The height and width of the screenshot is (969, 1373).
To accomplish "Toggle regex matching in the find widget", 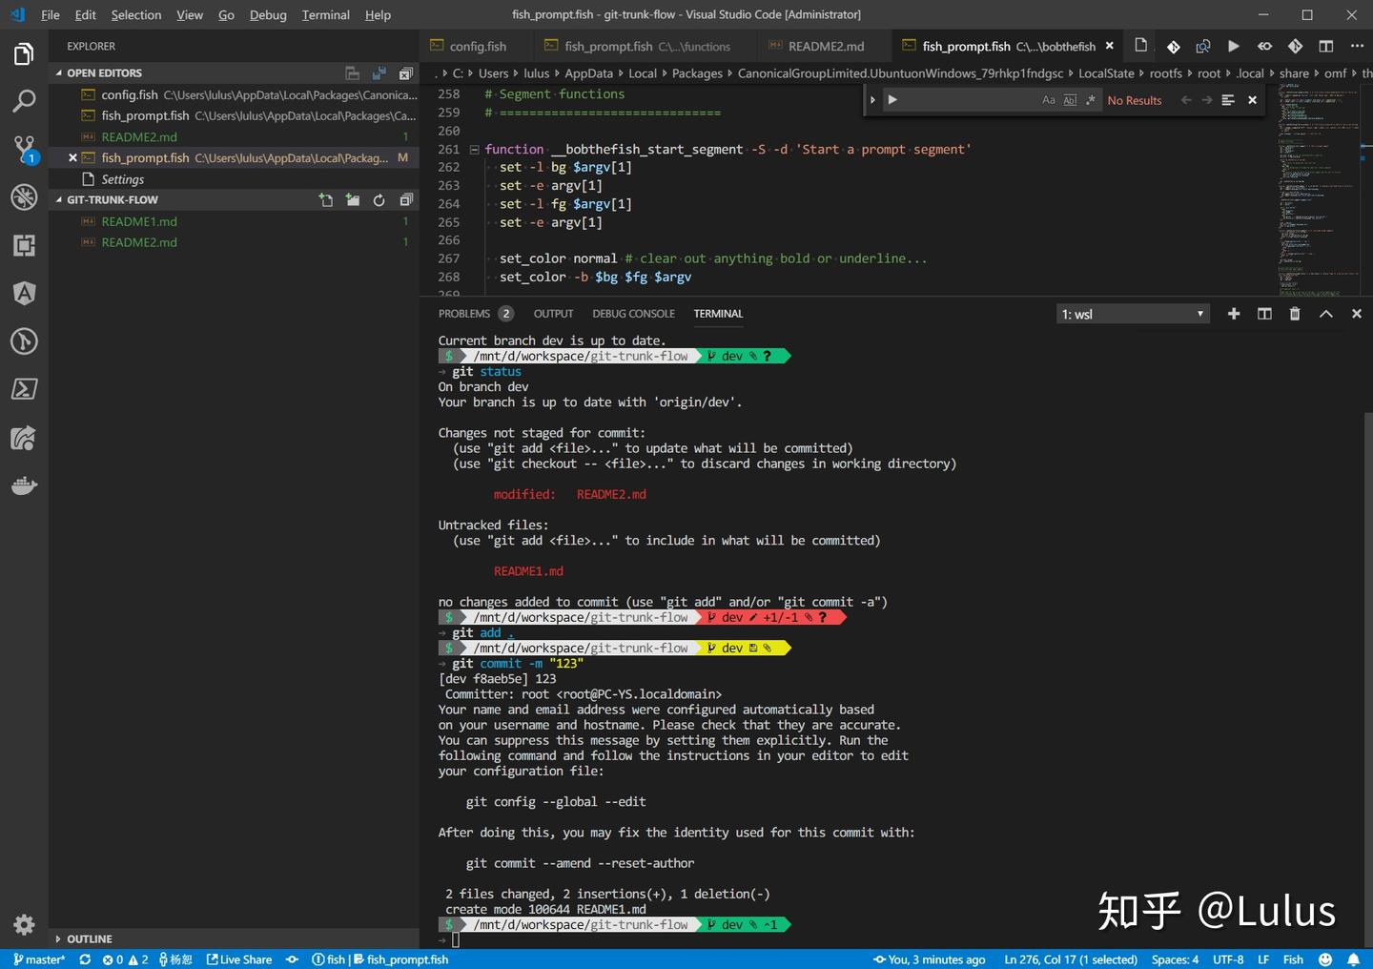I will pos(1091,99).
